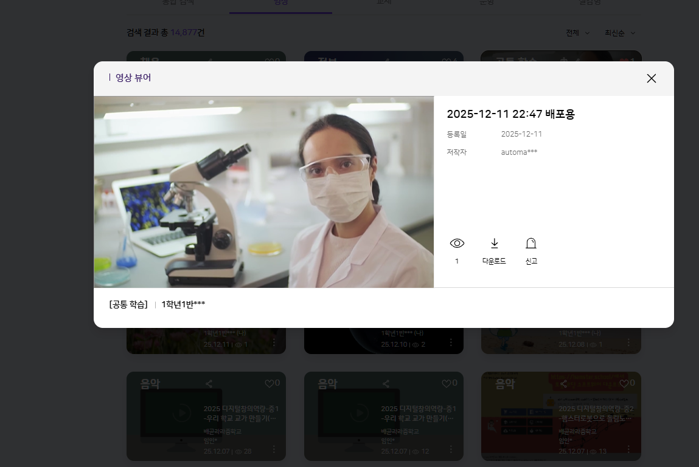The width and height of the screenshot is (699, 467).
Task: Open the more-options menu on the 25.12.10 card
Action: (451, 343)
